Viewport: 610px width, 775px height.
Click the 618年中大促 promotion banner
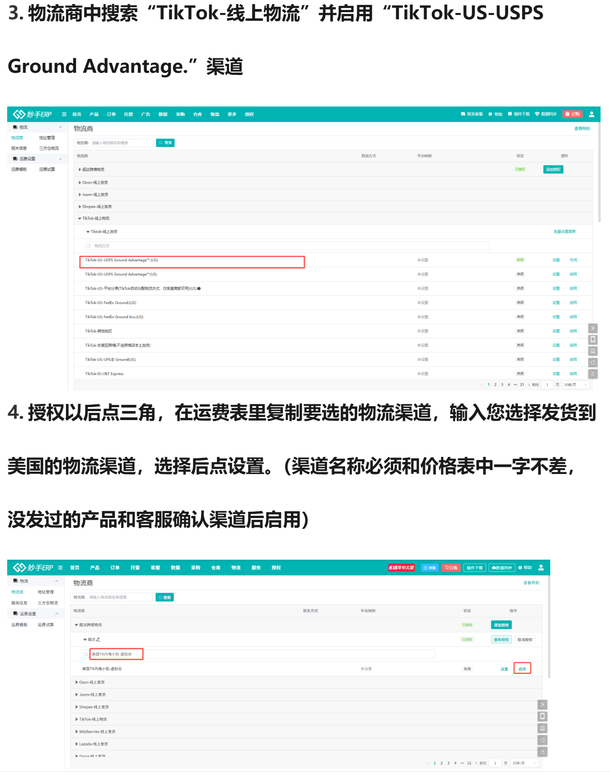[x=401, y=567]
